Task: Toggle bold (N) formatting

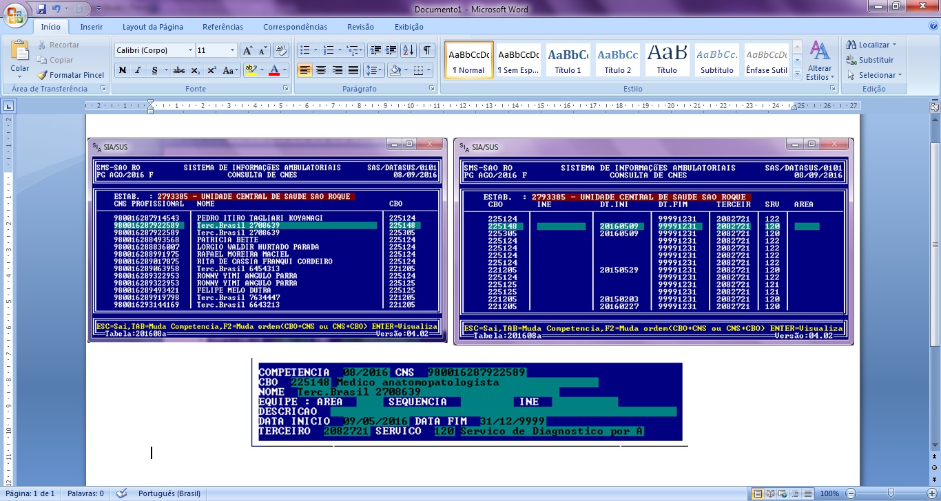Action: (x=123, y=70)
